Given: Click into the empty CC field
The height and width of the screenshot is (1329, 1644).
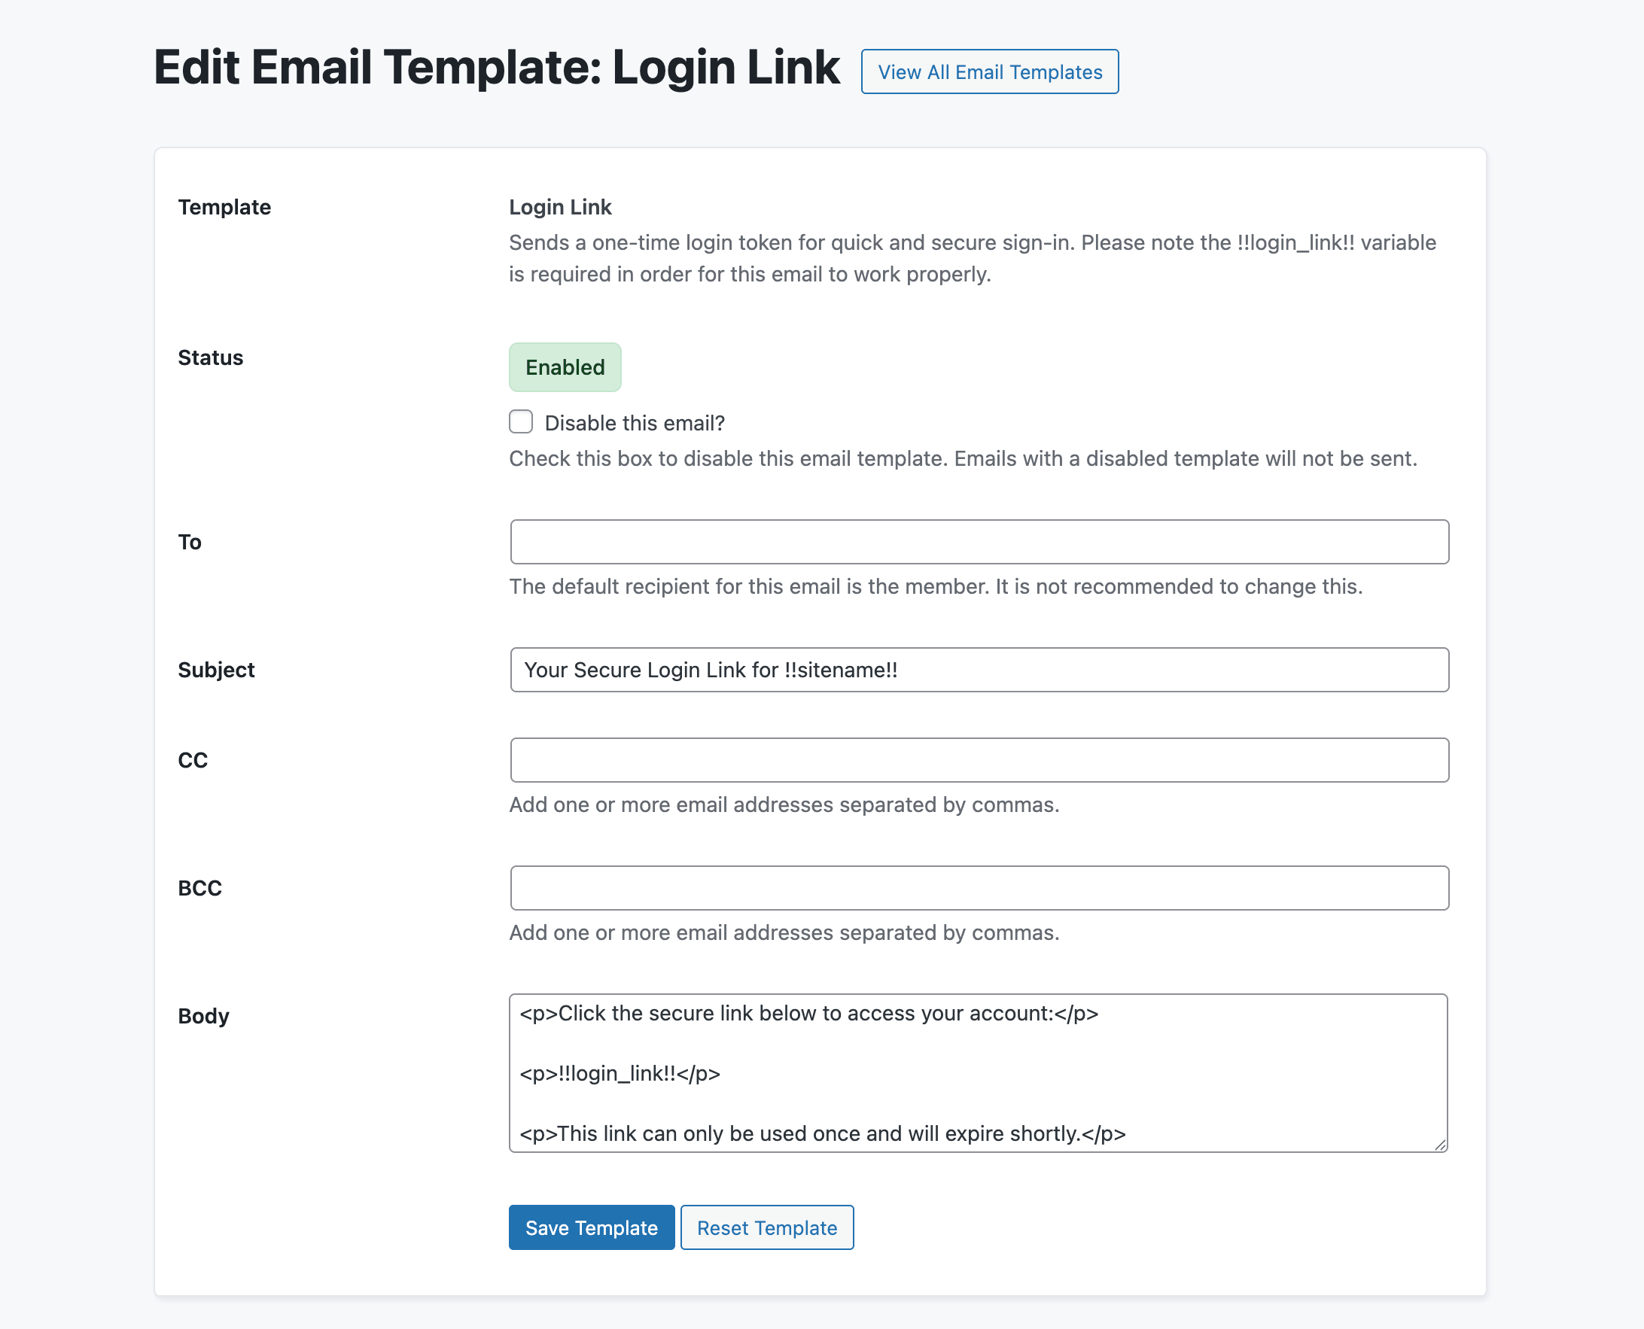Looking at the screenshot, I should pyautogui.click(x=979, y=759).
